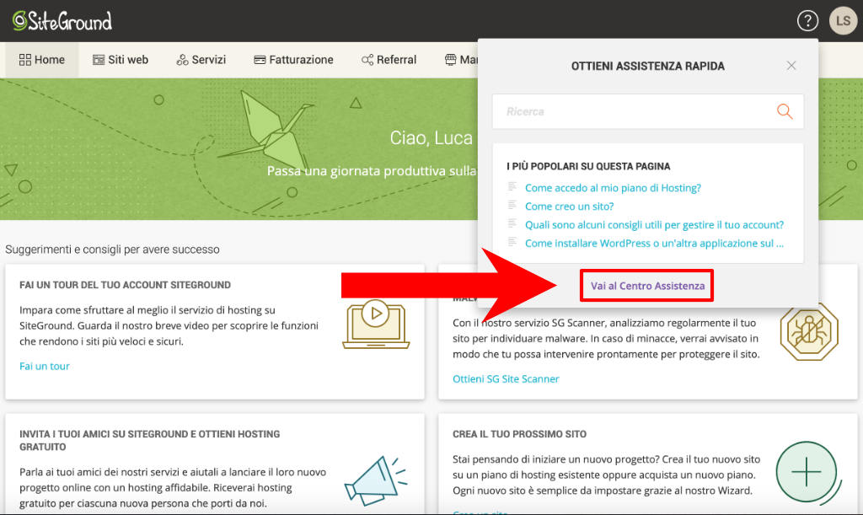Go to the Home tab
The width and height of the screenshot is (863, 515).
[42, 59]
